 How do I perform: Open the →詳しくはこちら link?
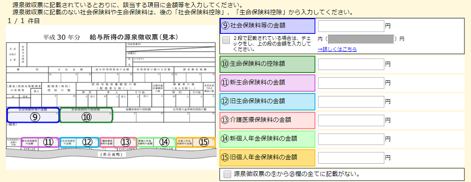pyautogui.click(x=337, y=49)
